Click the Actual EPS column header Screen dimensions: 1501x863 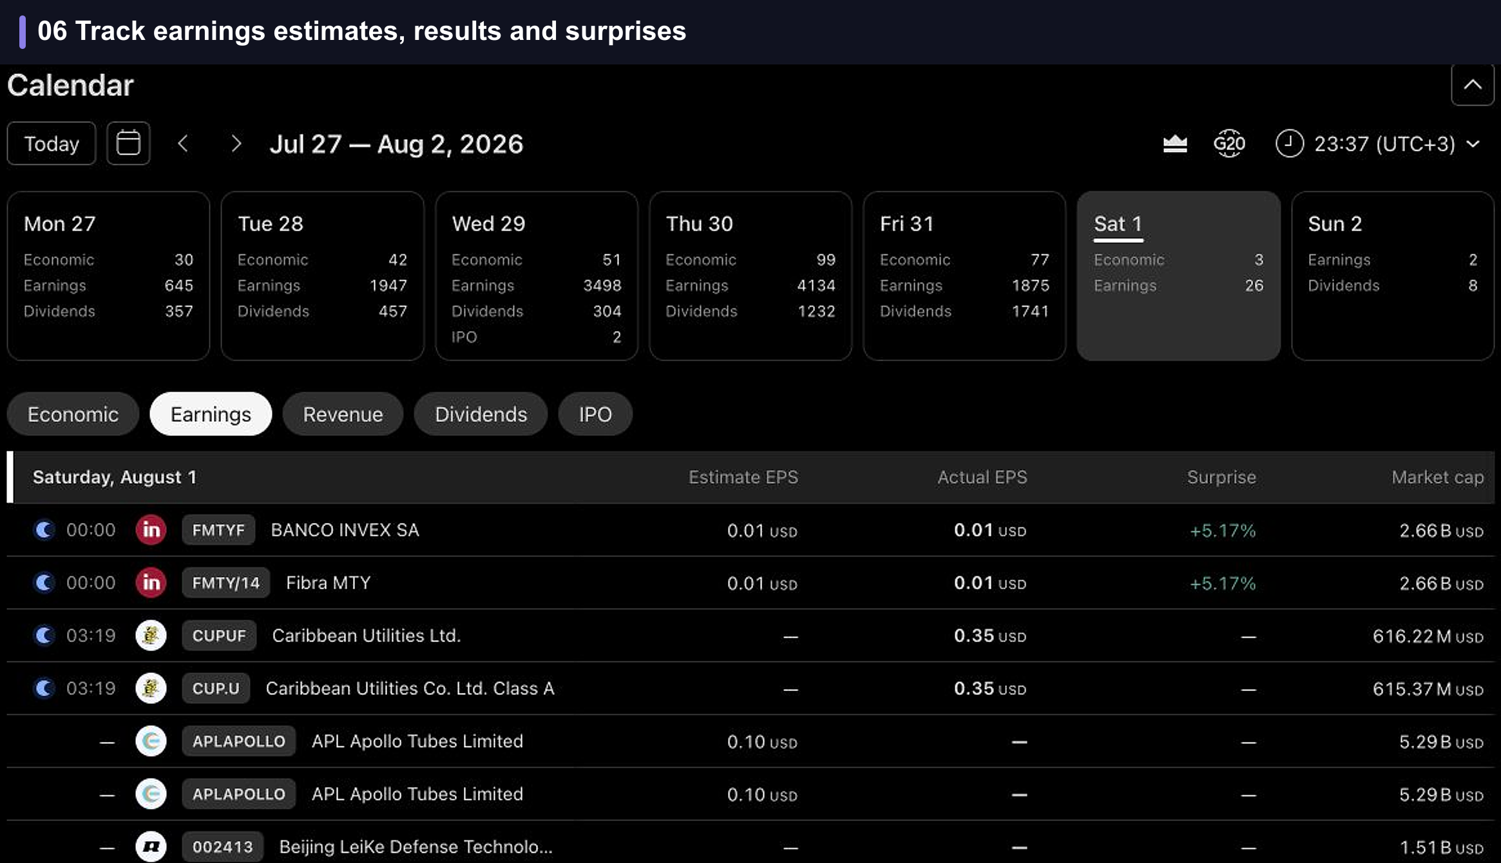[x=982, y=477]
